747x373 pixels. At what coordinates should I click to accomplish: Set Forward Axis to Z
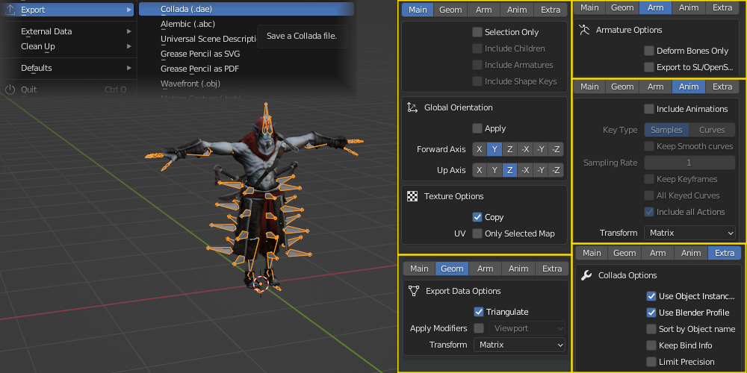pos(509,149)
